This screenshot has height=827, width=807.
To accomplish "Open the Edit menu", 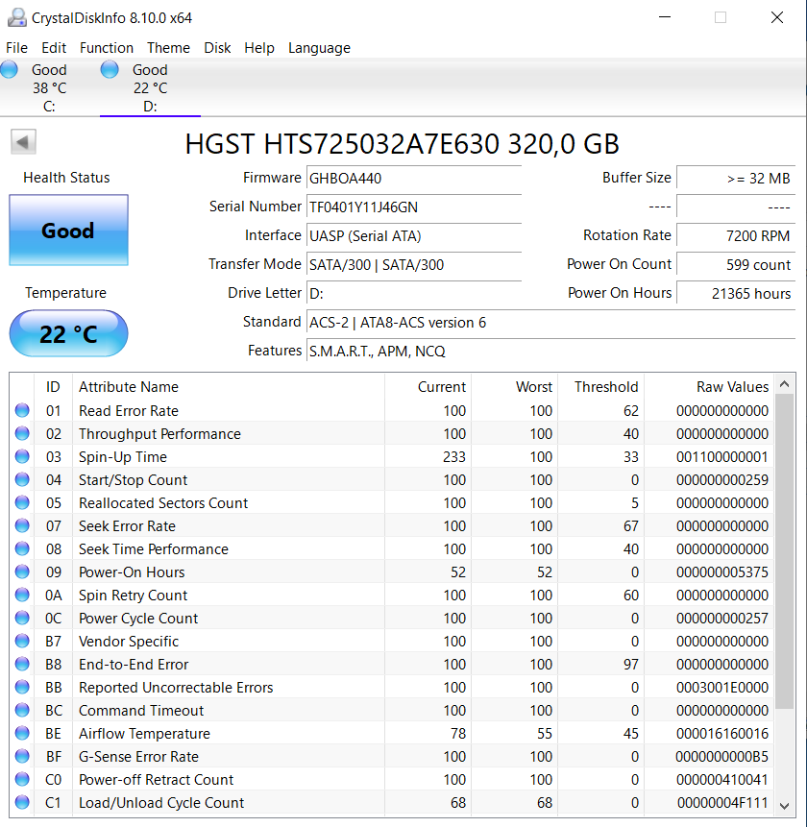I will pyautogui.click(x=53, y=48).
